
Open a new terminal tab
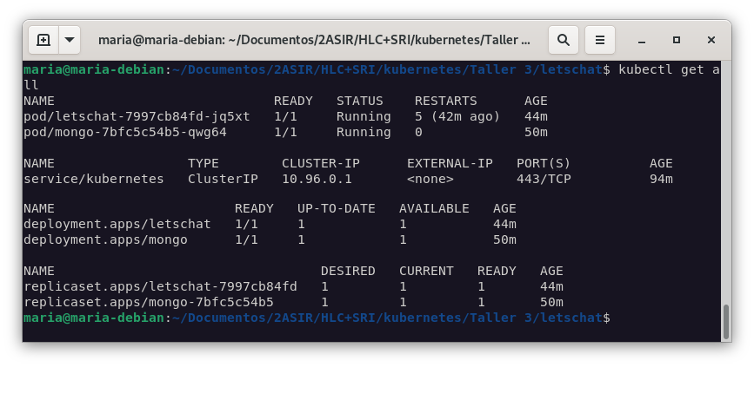43,39
